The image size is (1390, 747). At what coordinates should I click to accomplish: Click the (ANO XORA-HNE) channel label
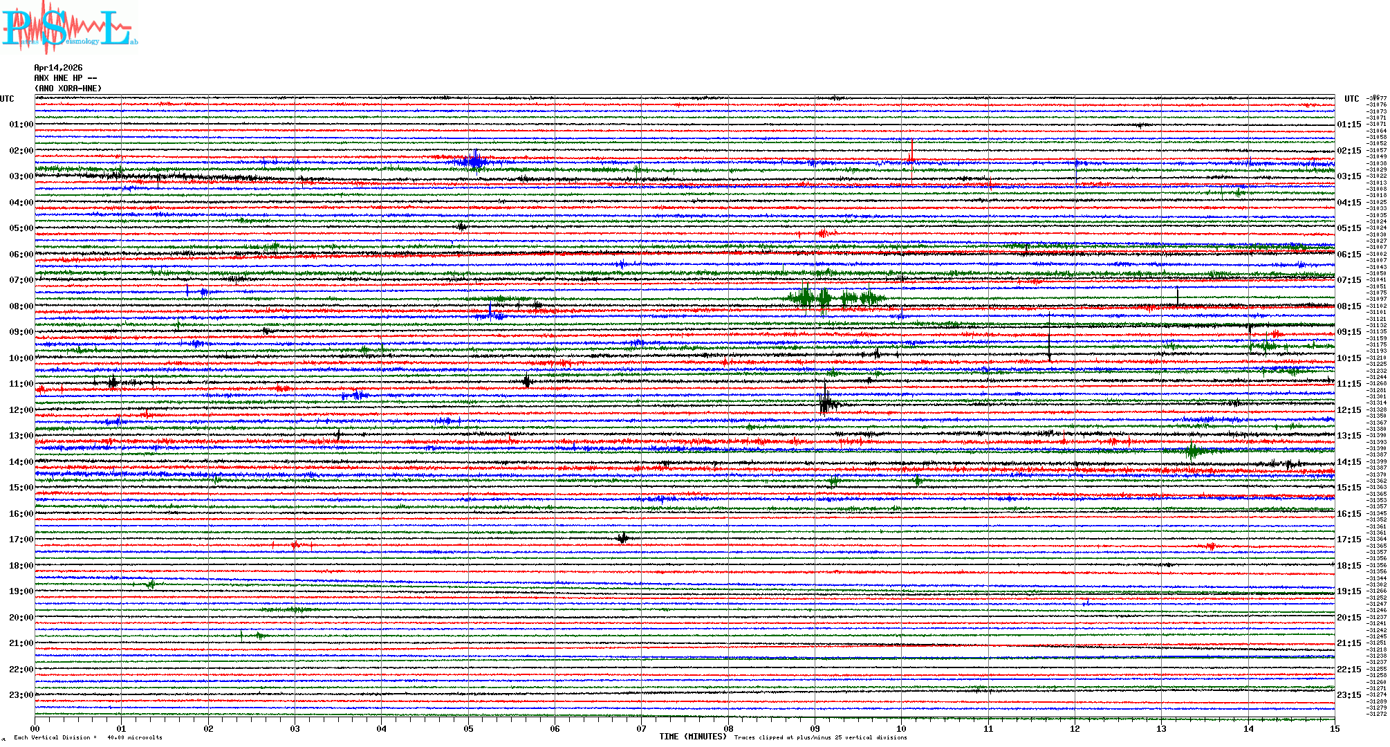click(x=68, y=89)
